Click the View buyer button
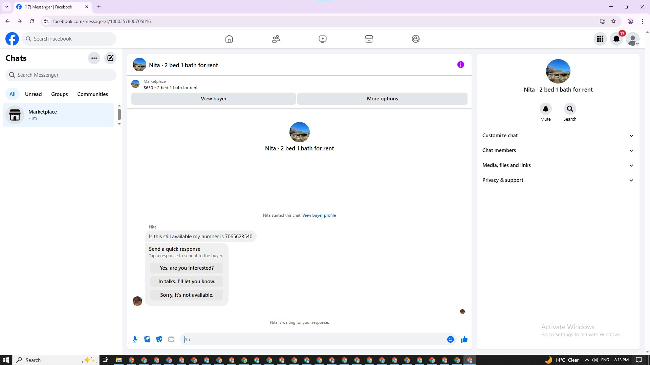Image resolution: width=650 pixels, height=365 pixels. point(213,99)
